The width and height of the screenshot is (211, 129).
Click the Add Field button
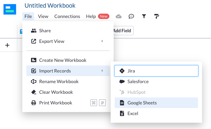[x=124, y=31]
